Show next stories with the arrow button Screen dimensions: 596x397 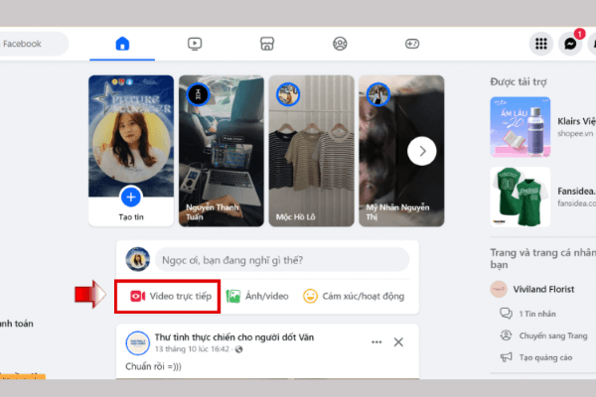click(422, 151)
